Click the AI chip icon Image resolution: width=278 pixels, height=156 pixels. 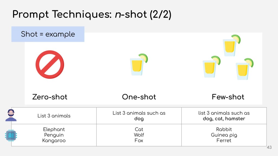pos(11,135)
